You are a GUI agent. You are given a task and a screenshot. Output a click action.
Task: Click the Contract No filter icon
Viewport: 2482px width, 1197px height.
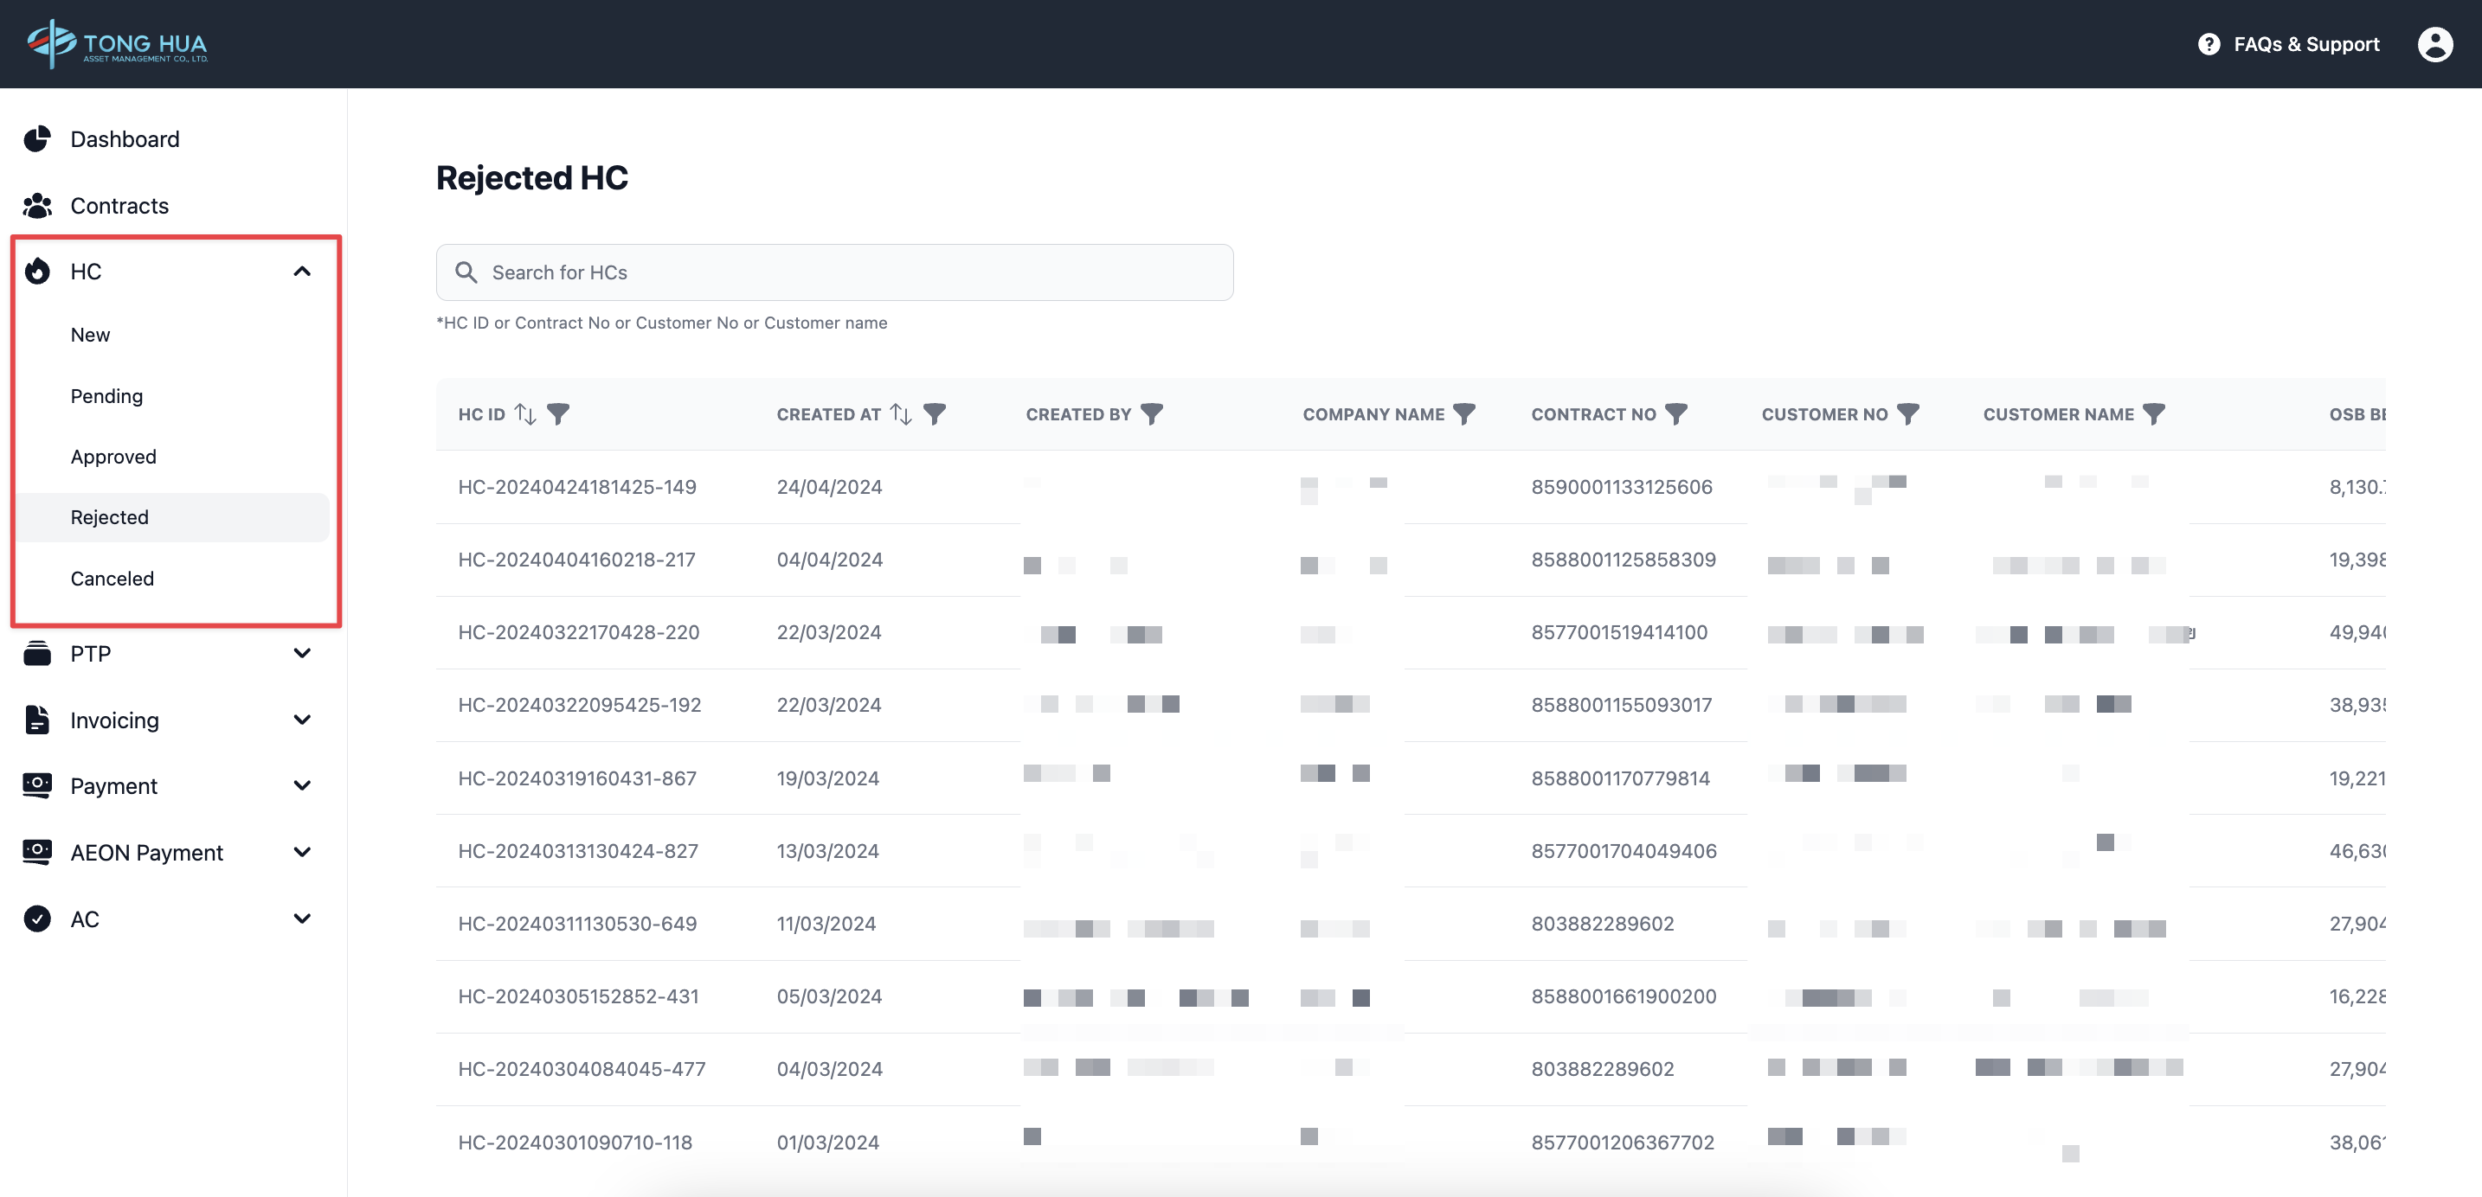coord(1676,414)
